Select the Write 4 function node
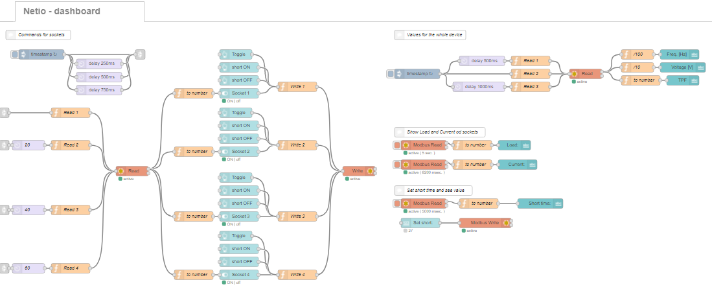Screen dimensions: 712x291 pos(297,275)
